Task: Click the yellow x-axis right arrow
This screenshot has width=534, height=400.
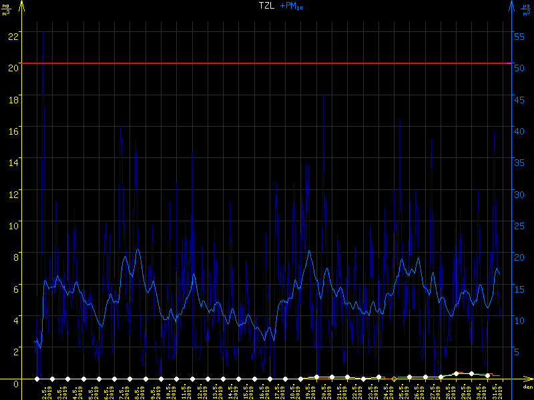Action: 527,379
